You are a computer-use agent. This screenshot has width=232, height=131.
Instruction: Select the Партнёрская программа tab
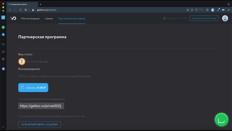pyautogui.click(x=72, y=19)
